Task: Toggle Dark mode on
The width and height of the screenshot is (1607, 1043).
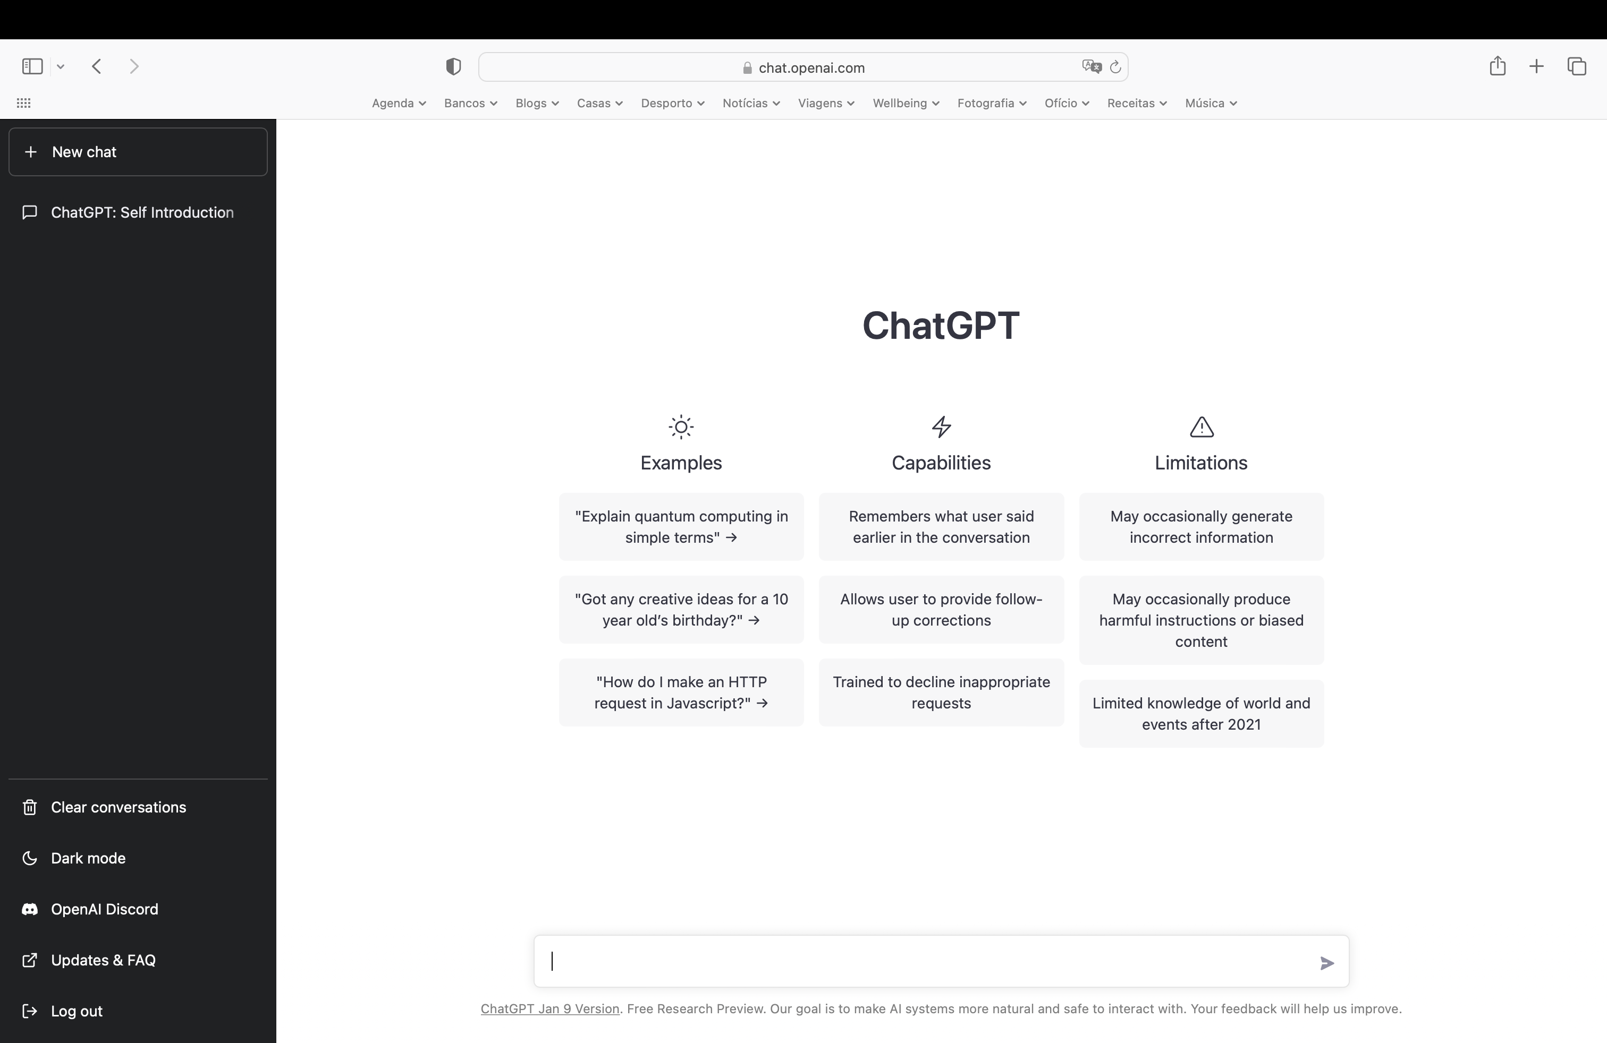Action: click(88, 857)
